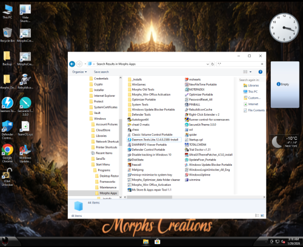The width and height of the screenshot is (303, 247).
Task: Select the _Installs folder
Action: tap(135, 79)
